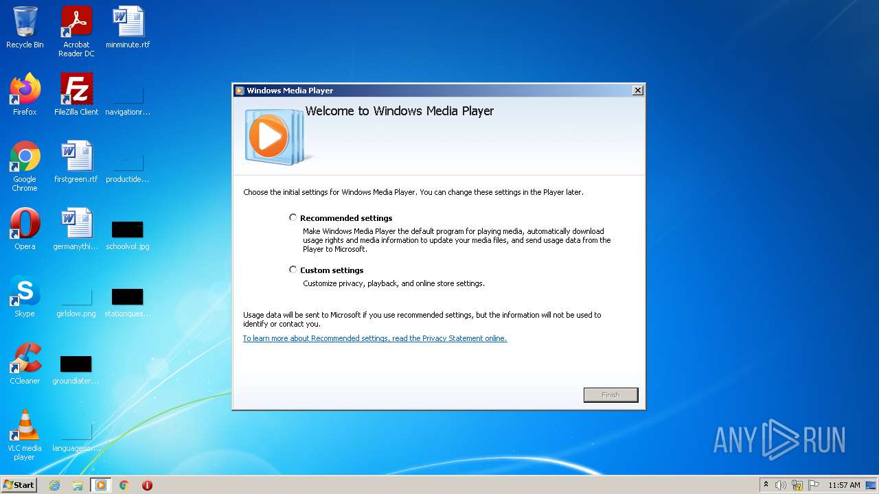Launch Opera browser desktop shortcut
879x494 pixels.
[25, 228]
